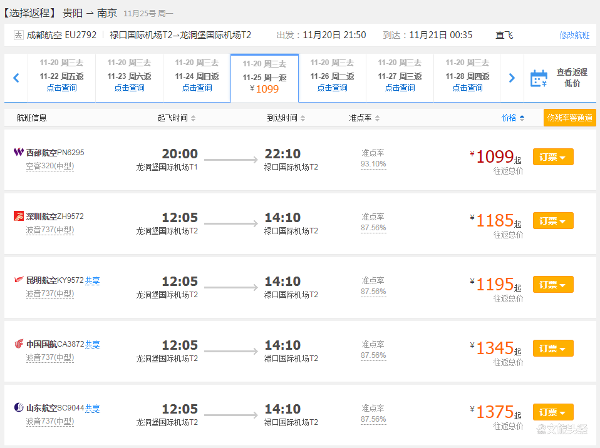
Task: Click aircraft type 波音737 for KY9572
Action: point(49,293)
